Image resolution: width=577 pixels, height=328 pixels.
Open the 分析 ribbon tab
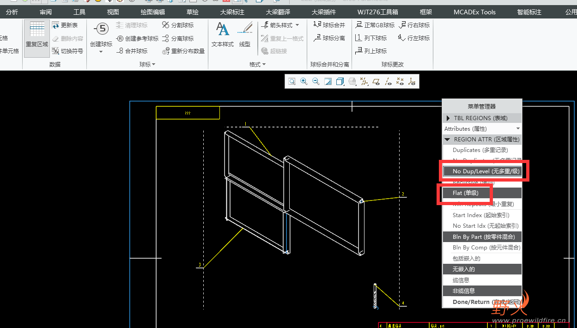[x=12, y=12]
